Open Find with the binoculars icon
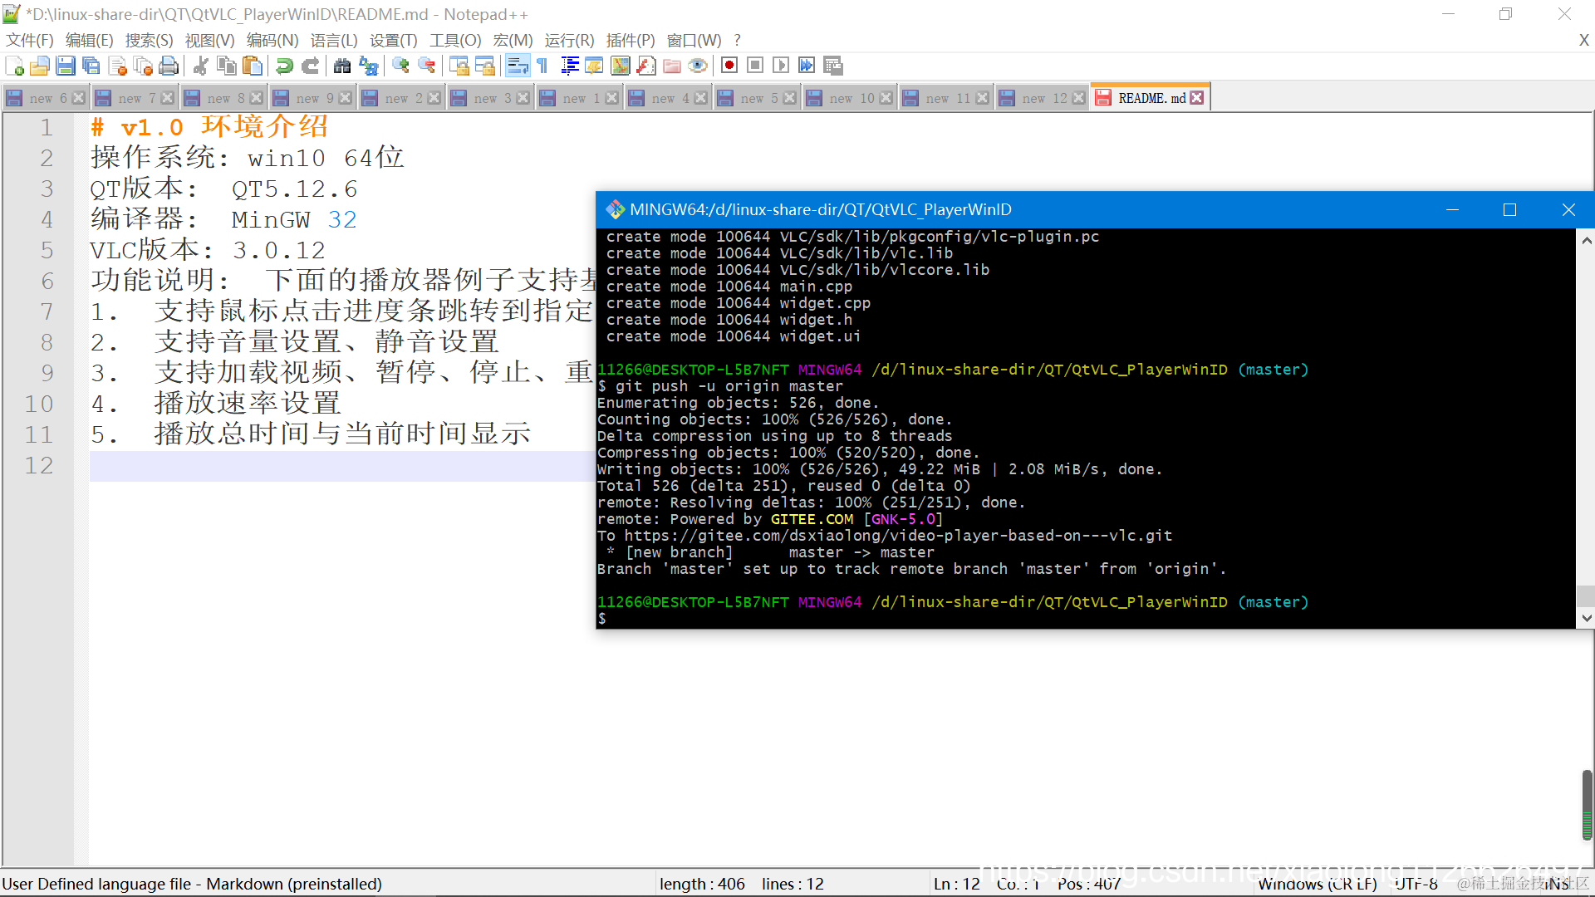 (341, 66)
